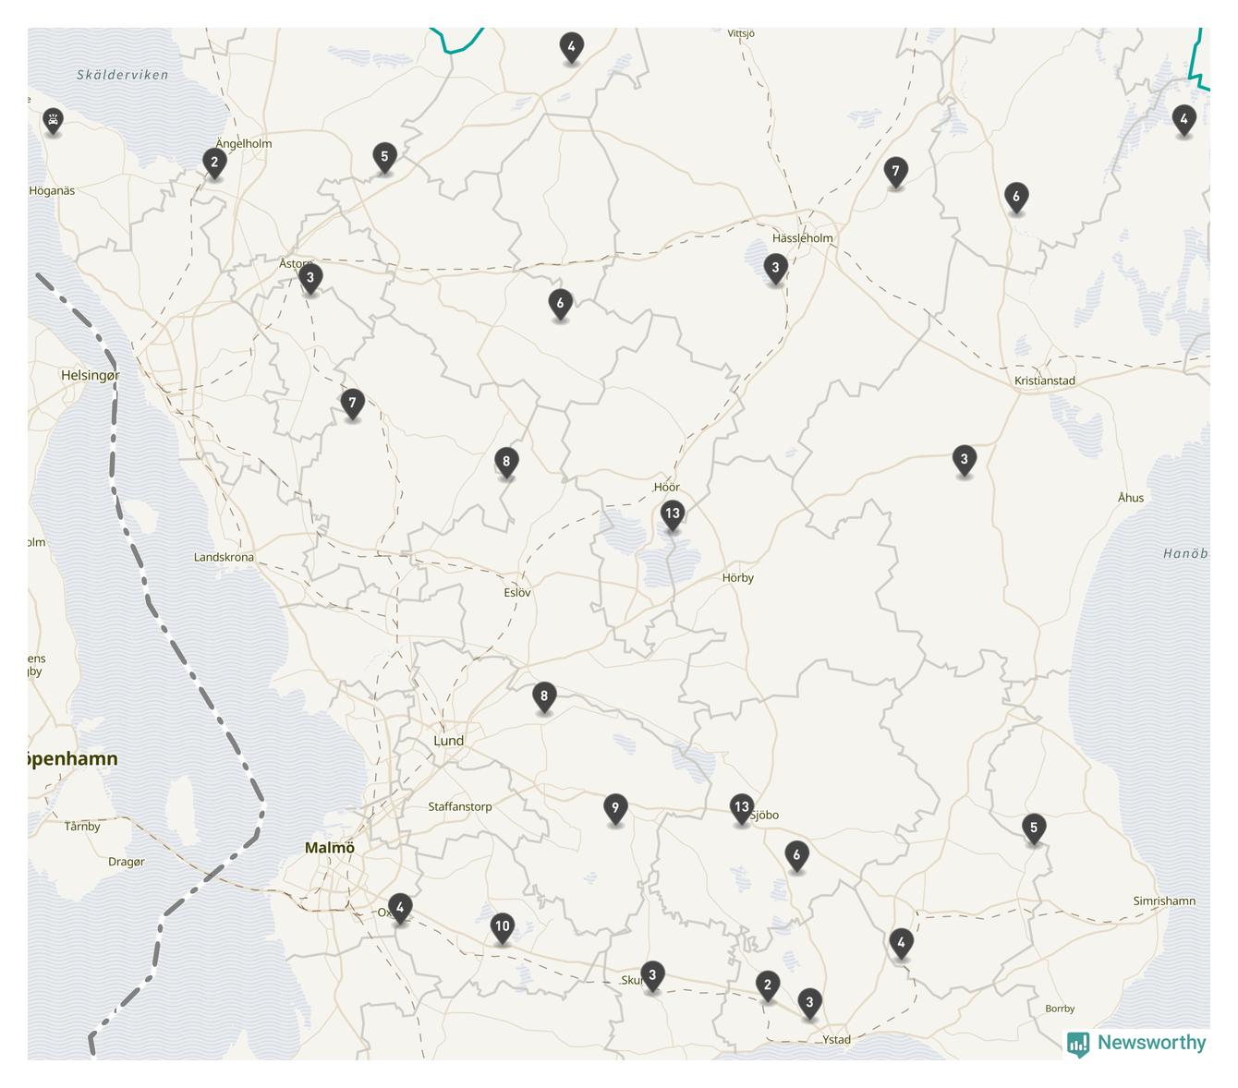The image size is (1238, 1088).
Task: Select the 2 marker at Ängelholm
Action: (214, 163)
